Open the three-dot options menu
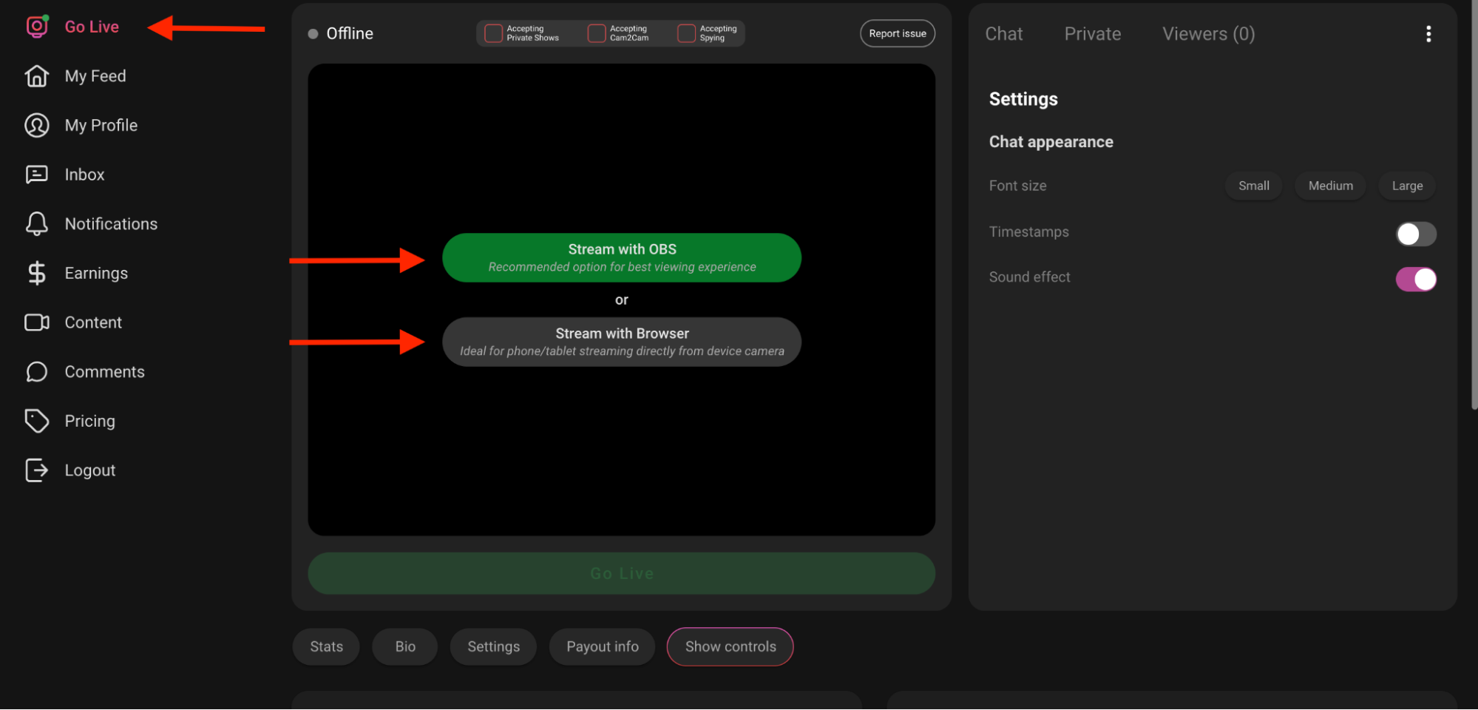The width and height of the screenshot is (1478, 710). pos(1428,33)
